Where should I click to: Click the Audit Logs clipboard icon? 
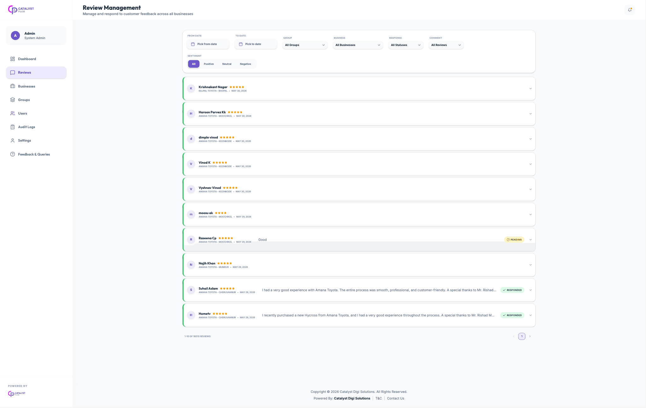[13, 127]
